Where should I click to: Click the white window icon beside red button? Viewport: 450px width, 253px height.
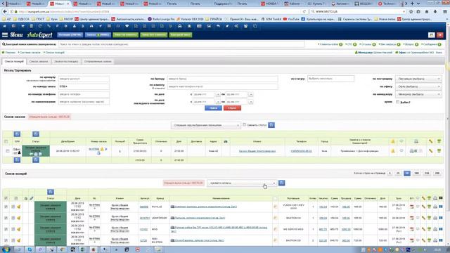coord(431,34)
